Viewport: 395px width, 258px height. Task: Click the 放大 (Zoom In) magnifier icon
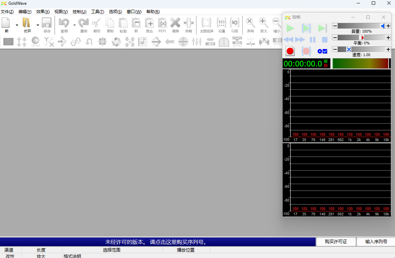click(263, 23)
